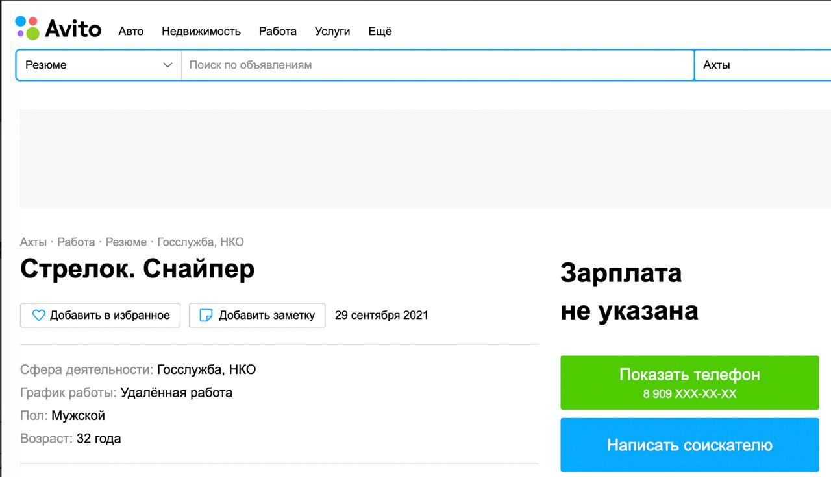Click the 32 года age value
This screenshot has height=477, width=831.
[99, 439]
